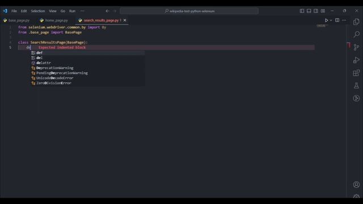Open the View menu
The height and width of the screenshot is (204, 363).
click(53, 11)
